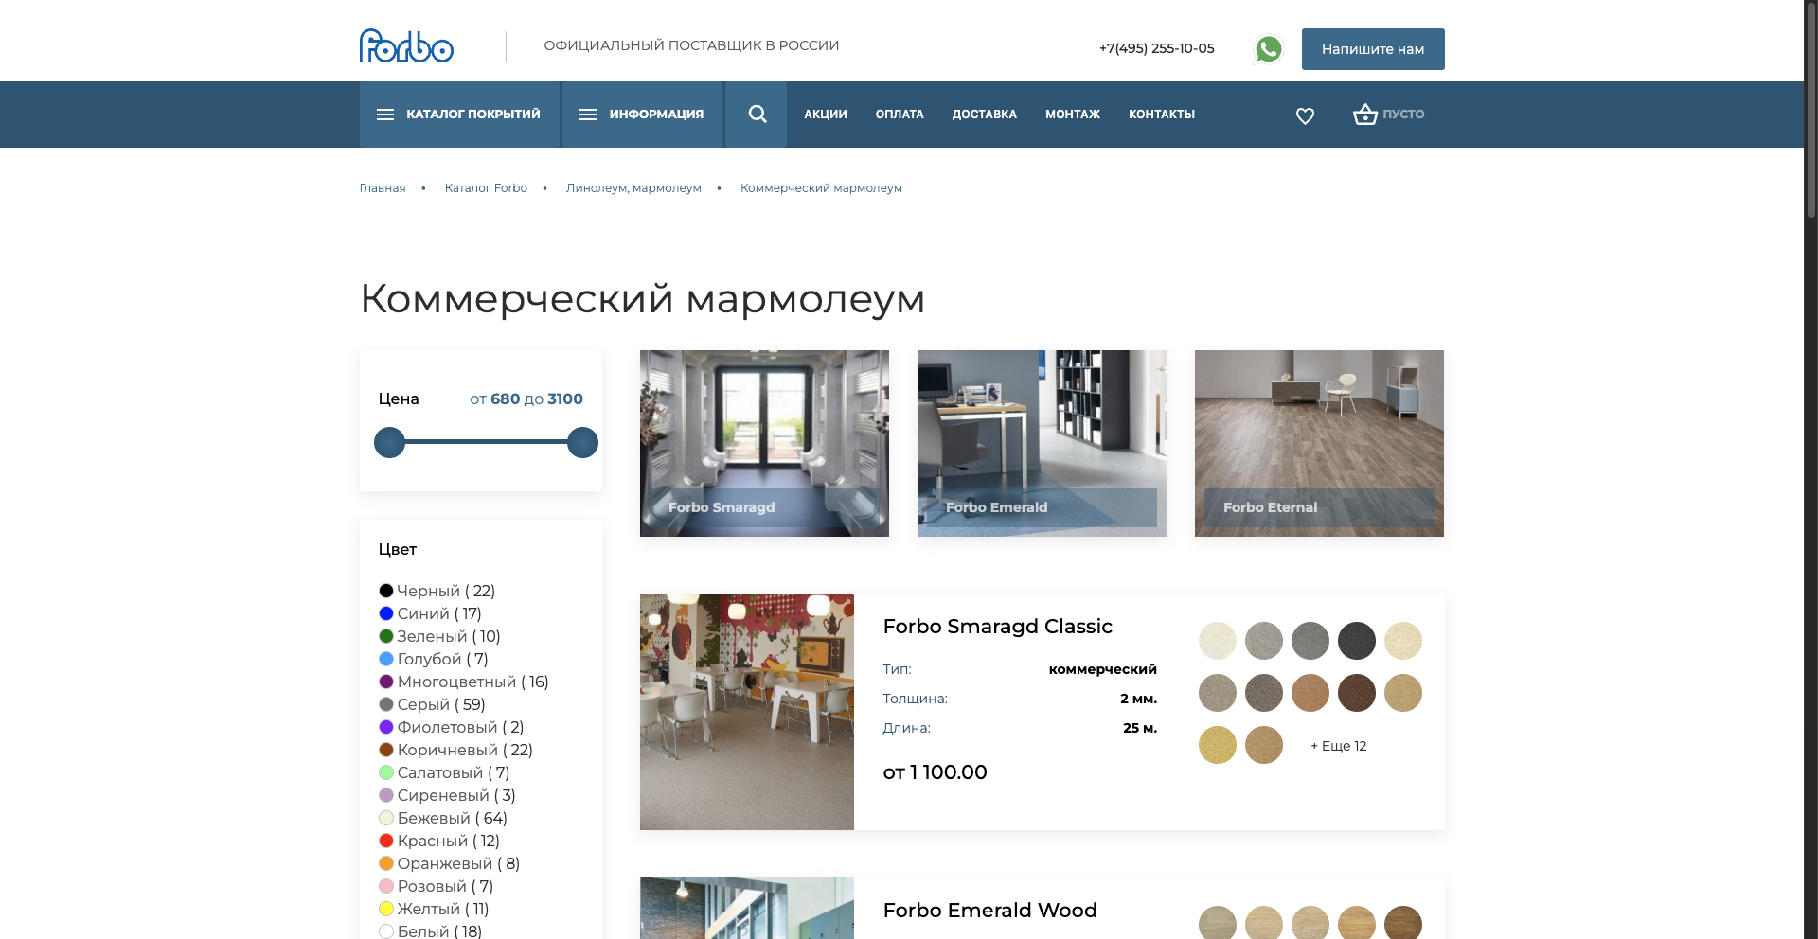Open the Оплата menu item

900,115
